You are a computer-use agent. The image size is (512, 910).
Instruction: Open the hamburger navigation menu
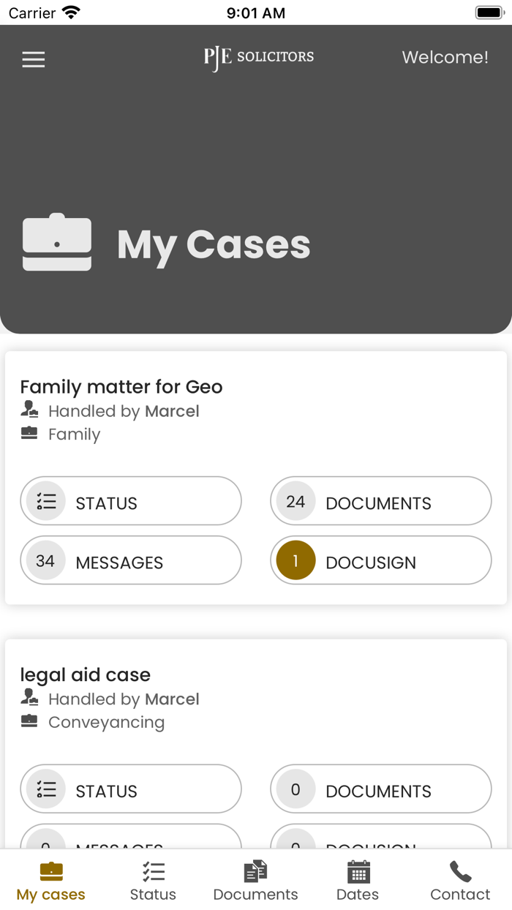click(x=33, y=59)
